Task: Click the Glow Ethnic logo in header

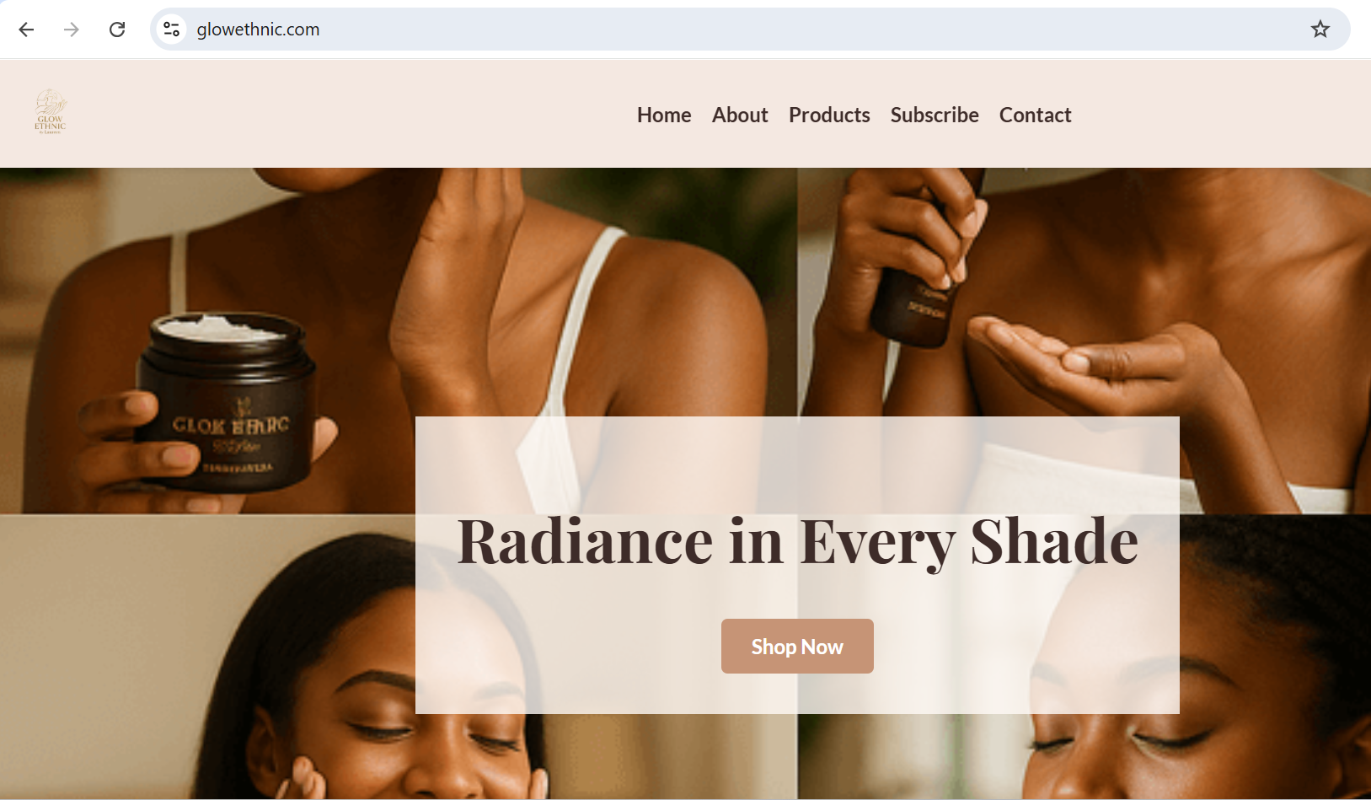Action: [51, 112]
